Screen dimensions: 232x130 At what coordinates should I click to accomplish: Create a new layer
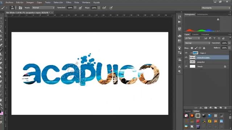pos(221,108)
